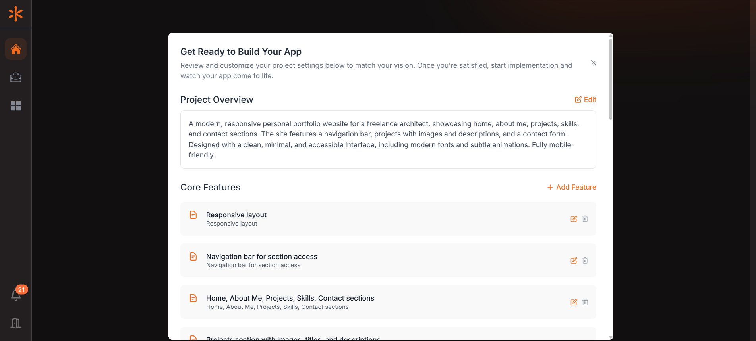
Task: Delete the Home, About Me sections feature
Action: [x=585, y=302]
